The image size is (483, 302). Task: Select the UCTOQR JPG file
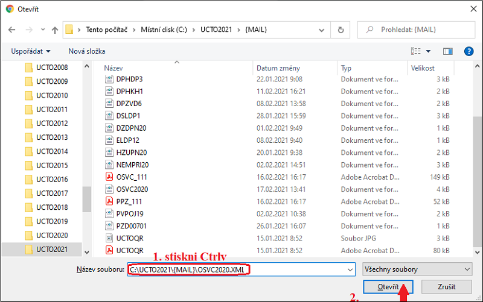point(129,238)
